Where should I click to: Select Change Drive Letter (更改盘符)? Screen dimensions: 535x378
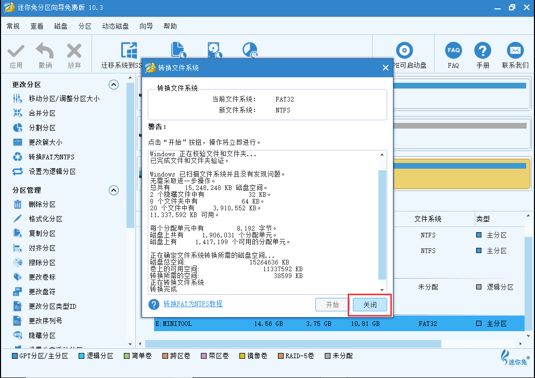(x=34, y=292)
